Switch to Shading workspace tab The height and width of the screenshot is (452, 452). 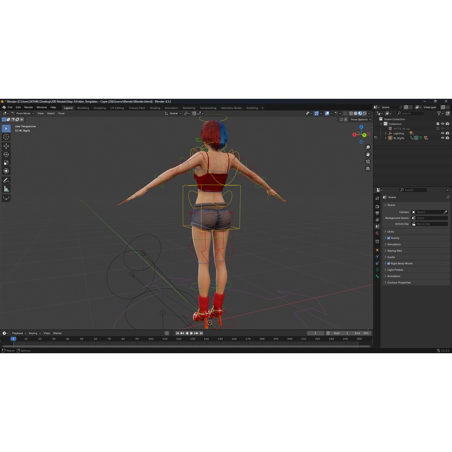click(155, 108)
